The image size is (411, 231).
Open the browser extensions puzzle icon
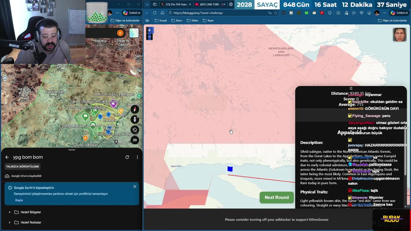pos(330,13)
